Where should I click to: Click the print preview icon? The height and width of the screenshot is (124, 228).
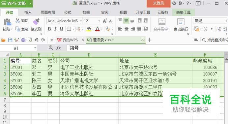point(30,40)
